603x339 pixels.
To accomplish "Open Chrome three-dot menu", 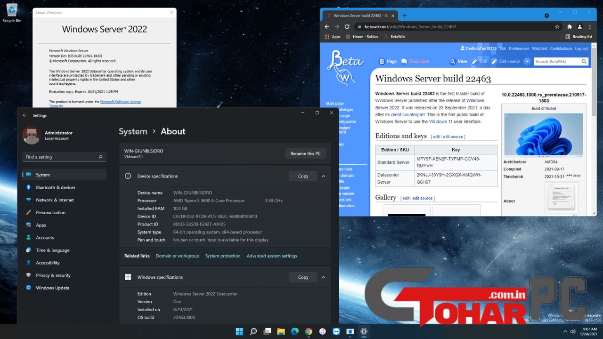I will click(590, 27).
